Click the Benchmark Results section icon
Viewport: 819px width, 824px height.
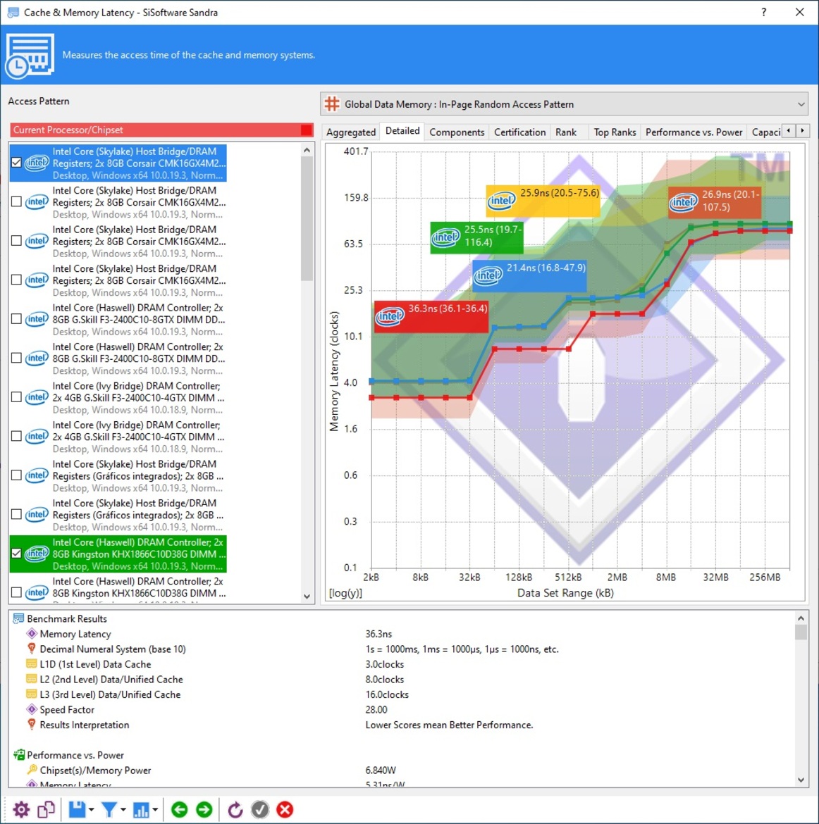point(18,618)
